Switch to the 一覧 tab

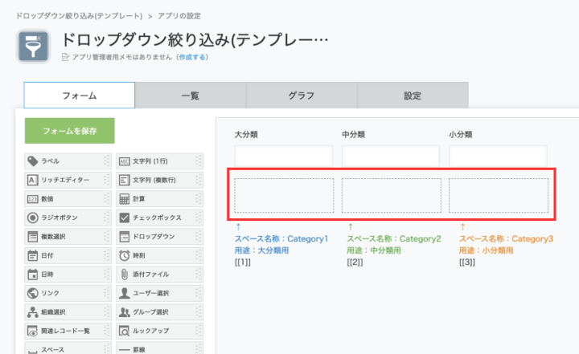(x=190, y=96)
